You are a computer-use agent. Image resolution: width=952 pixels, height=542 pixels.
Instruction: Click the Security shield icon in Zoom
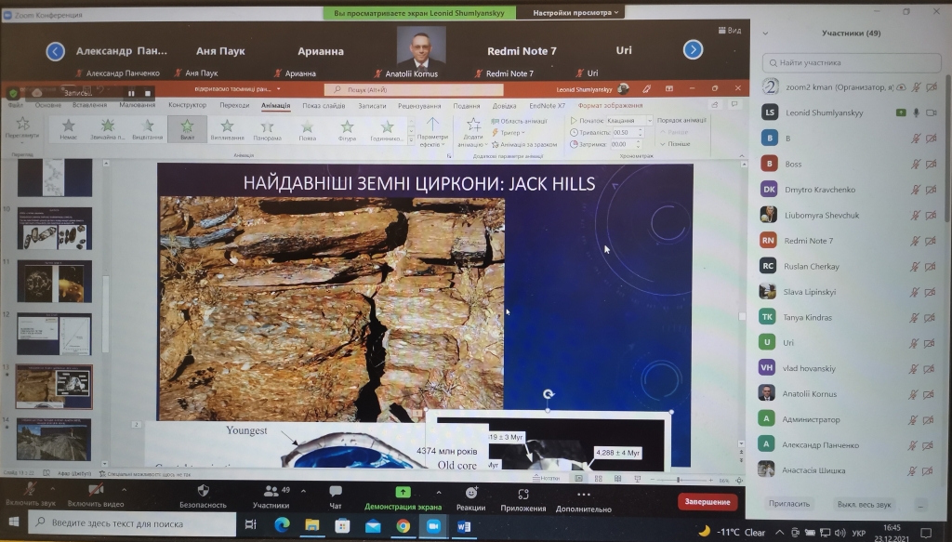[x=203, y=490]
